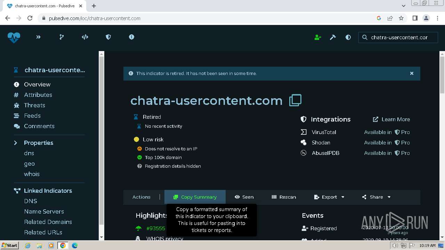Image resolution: width=445 pixels, height=250 pixels.
Task: Click the AbuseIPDB integration
Action: pos(325,153)
